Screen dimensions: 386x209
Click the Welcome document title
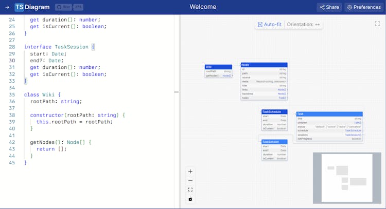coord(203,7)
